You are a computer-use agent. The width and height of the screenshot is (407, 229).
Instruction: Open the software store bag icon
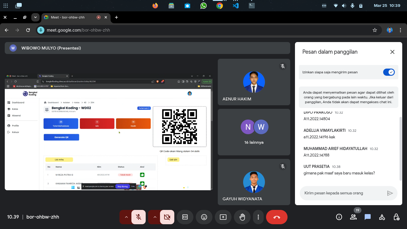click(x=187, y=6)
